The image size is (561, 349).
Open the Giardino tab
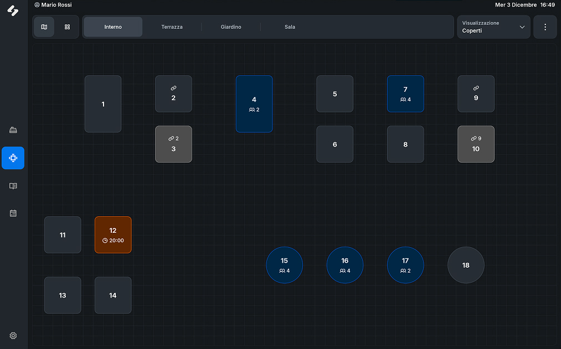pos(231,27)
